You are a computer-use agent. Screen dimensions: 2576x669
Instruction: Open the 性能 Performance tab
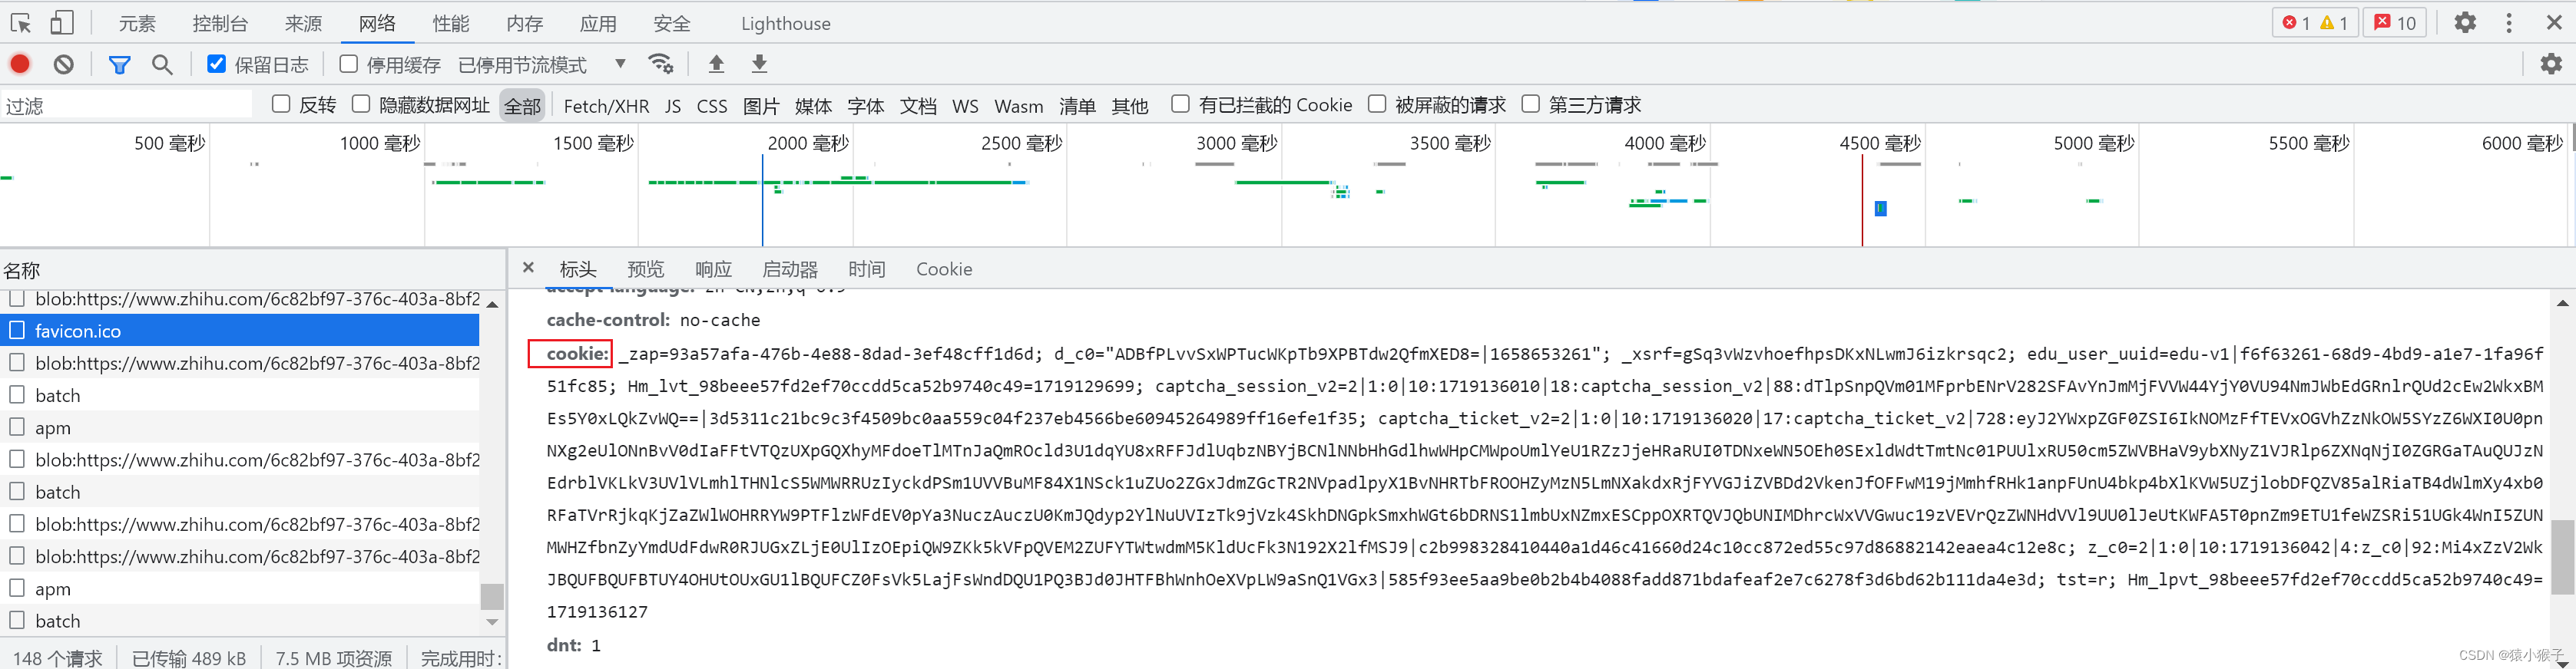point(451,23)
